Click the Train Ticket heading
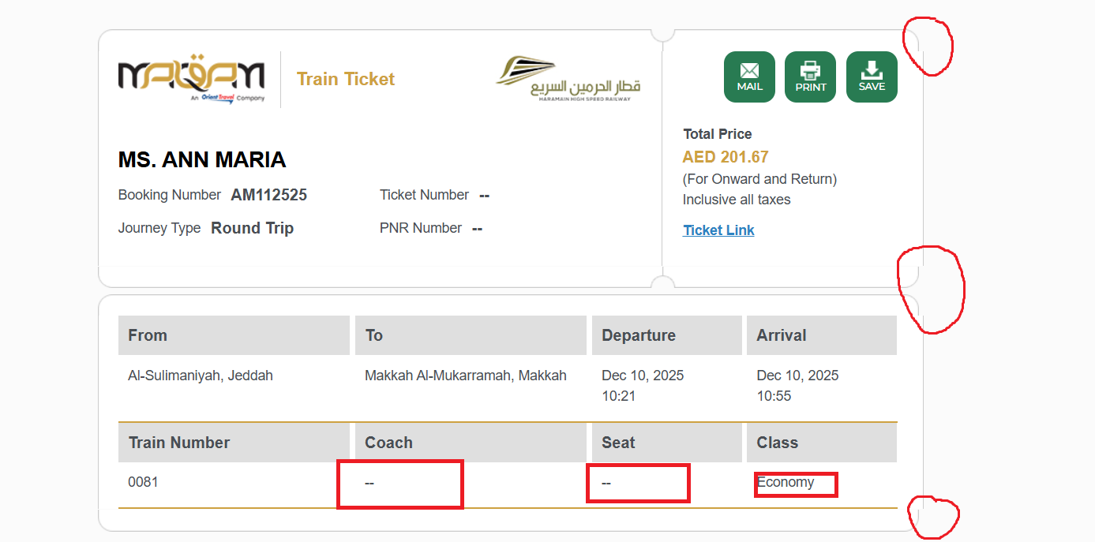This screenshot has width=1095, height=542. (346, 79)
